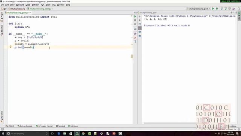The image size is (241, 136).
Task: Open help with the question mark icon
Action: (135, 42)
